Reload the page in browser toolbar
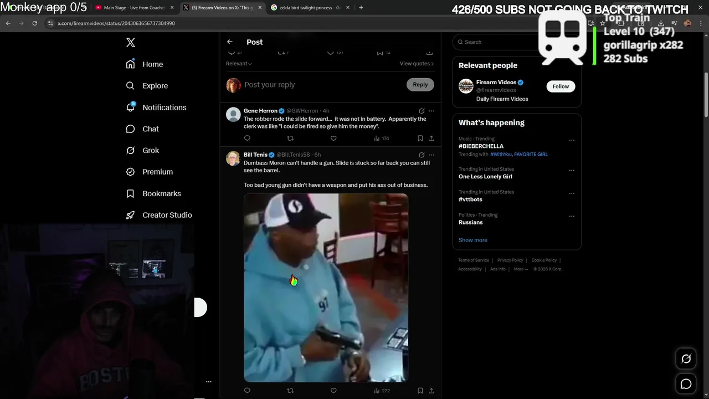The width and height of the screenshot is (709, 399). coord(34,23)
